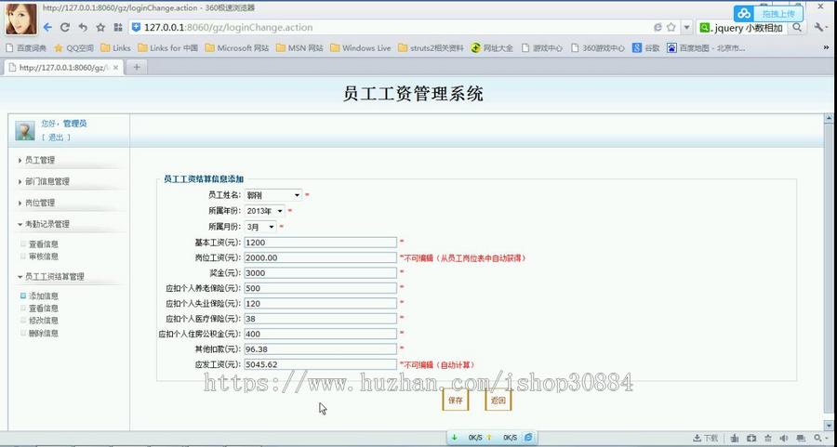Viewport: 837px width, 447px height.
Task: Open the QQ空间 bookmark
Action: click(x=73, y=48)
